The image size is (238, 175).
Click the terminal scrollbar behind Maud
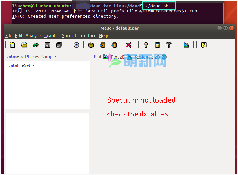224,13
